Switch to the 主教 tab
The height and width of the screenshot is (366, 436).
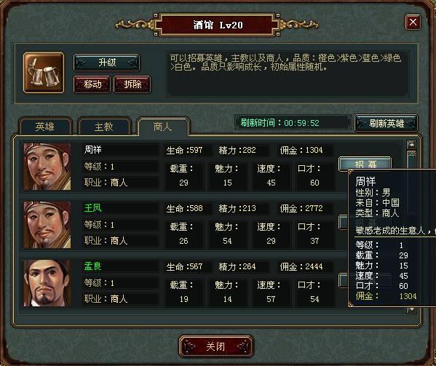(104, 127)
